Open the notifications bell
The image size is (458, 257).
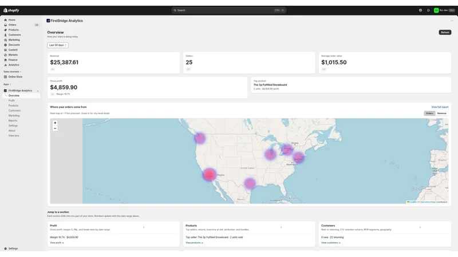tap(428, 10)
